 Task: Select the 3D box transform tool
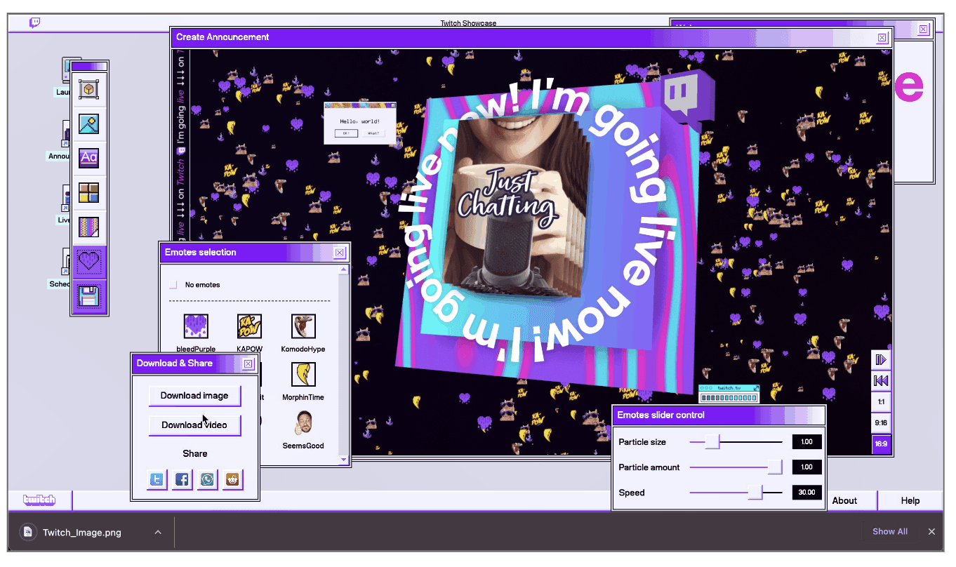[x=89, y=90]
